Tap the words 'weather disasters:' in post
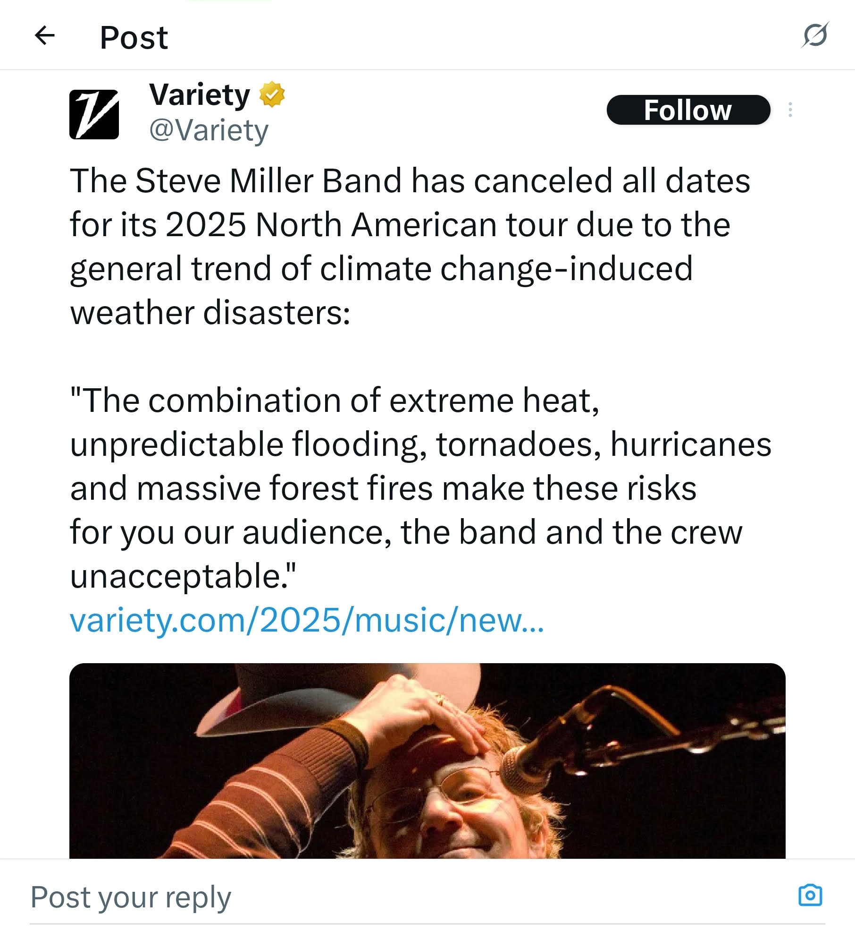Image resolution: width=855 pixels, height=931 pixels. (x=210, y=312)
